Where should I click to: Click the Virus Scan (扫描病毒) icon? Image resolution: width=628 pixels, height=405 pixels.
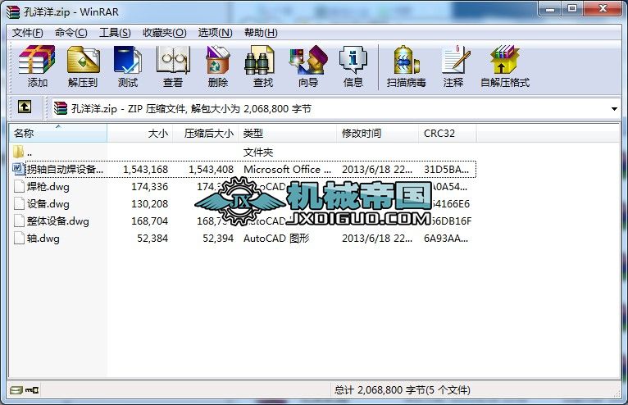[x=406, y=66]
